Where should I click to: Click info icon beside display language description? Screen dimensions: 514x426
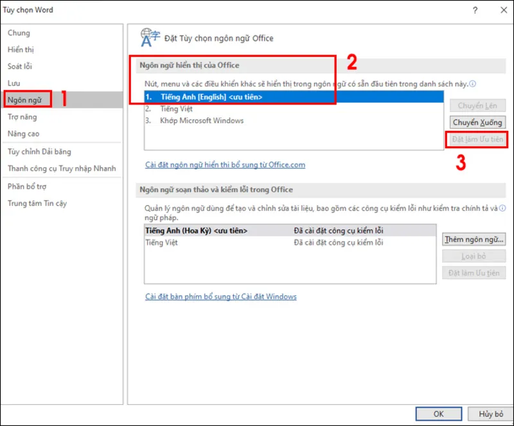[472, 84]
